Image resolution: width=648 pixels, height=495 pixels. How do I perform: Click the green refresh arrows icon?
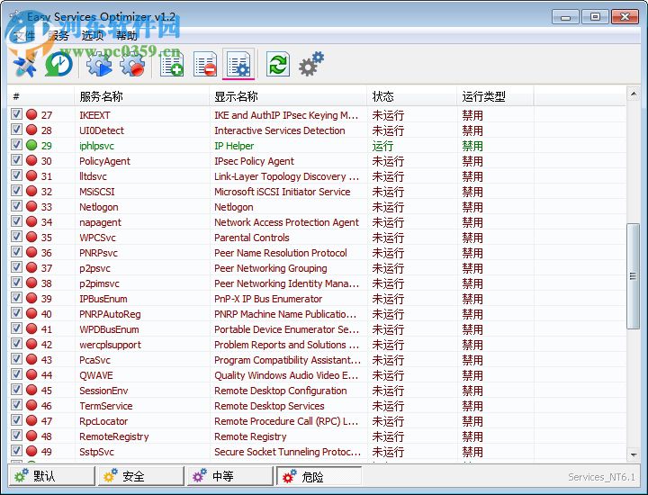pyautogui.click(x=278, y=65)
